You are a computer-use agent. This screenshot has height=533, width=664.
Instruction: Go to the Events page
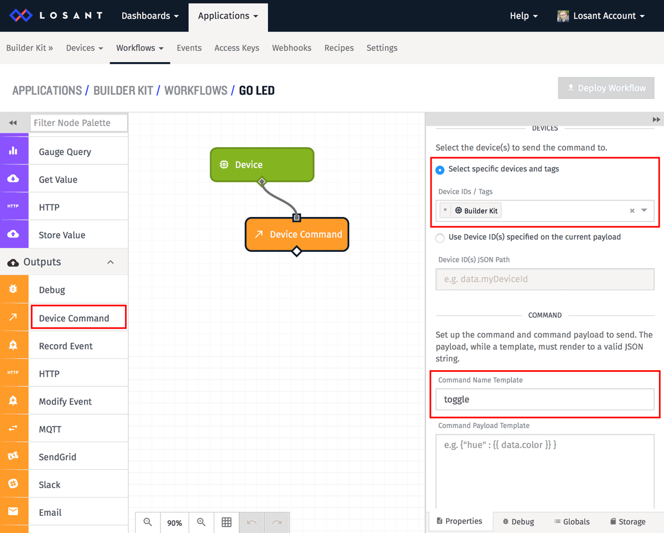pos(189,48)
